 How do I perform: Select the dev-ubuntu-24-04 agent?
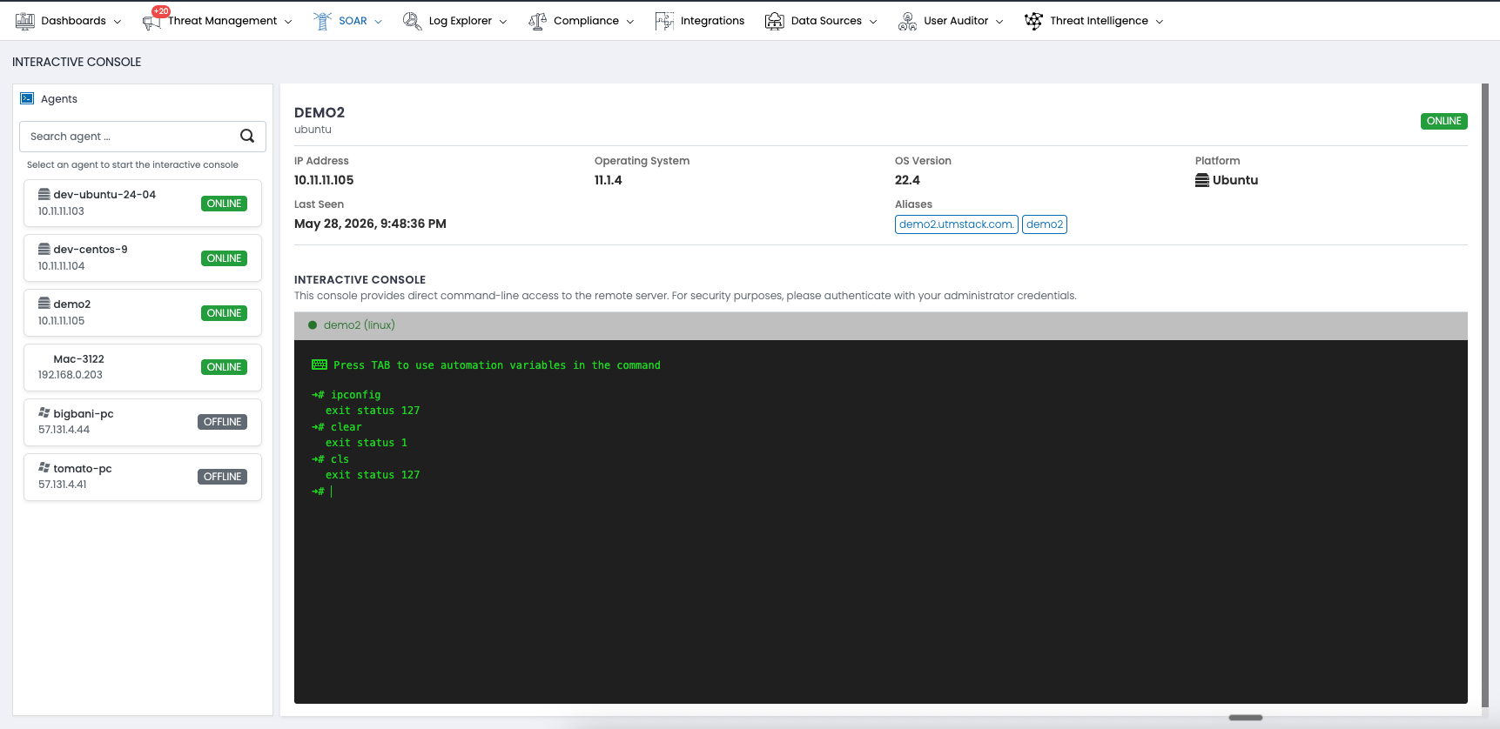click(x=143, y=203)
